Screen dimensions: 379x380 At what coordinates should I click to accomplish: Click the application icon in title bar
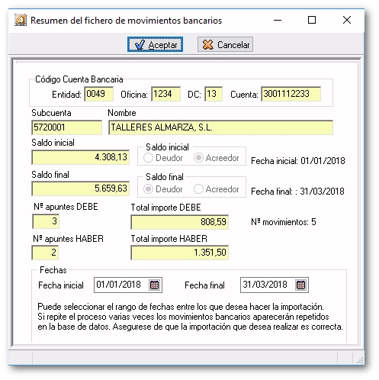(x=21, y=20)
